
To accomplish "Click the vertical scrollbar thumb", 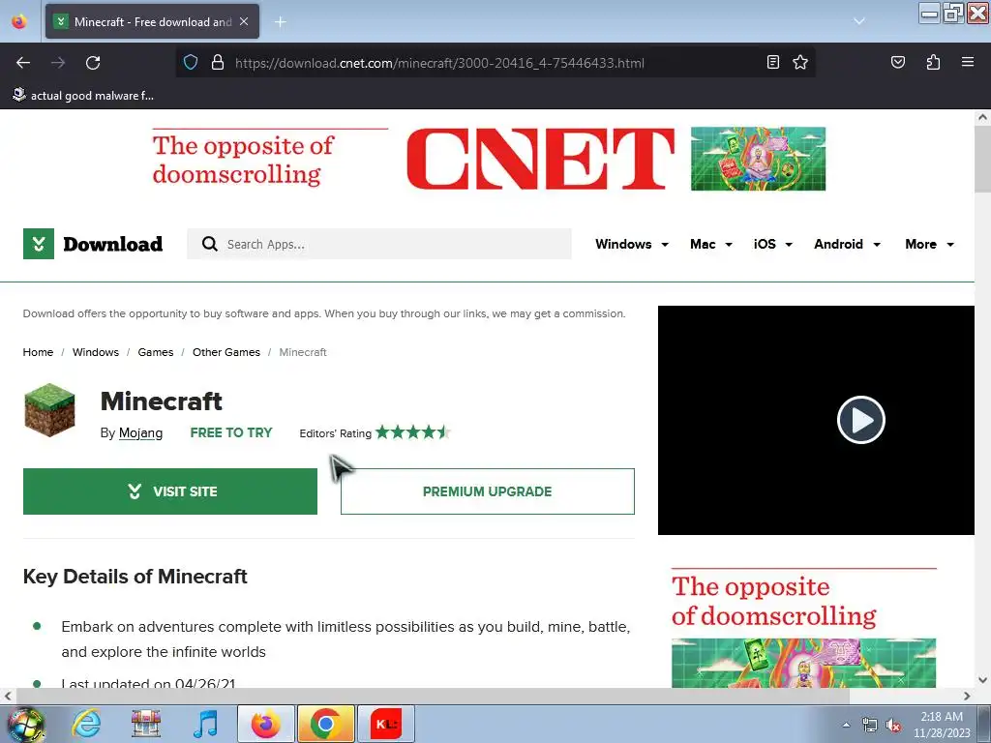I will 982,160.
